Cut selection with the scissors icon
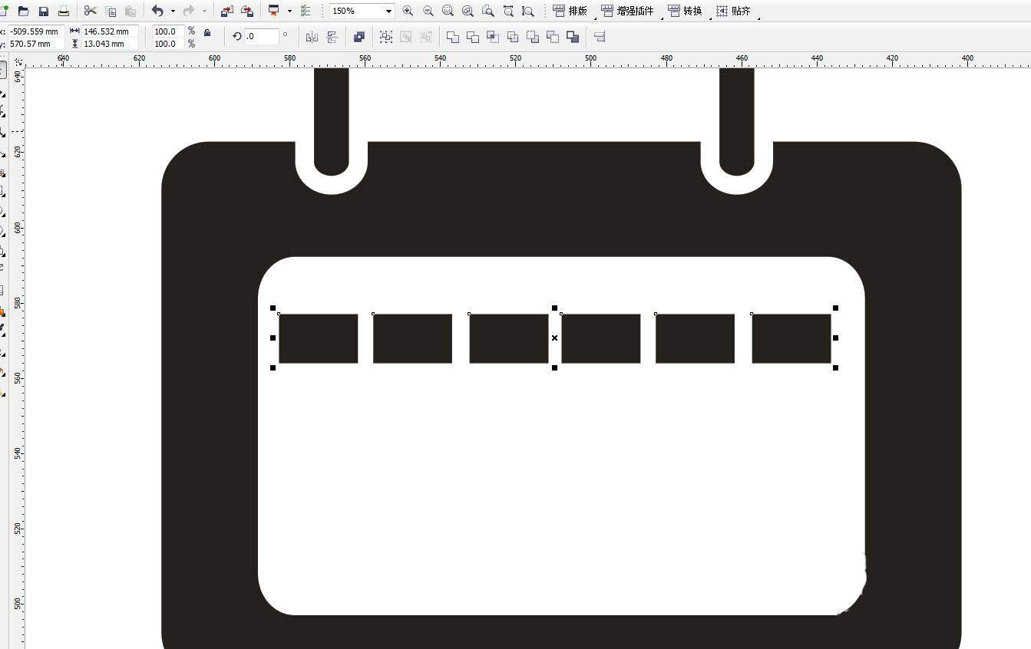Screen dimensions: 1031x649 click(x=91, y=11)
